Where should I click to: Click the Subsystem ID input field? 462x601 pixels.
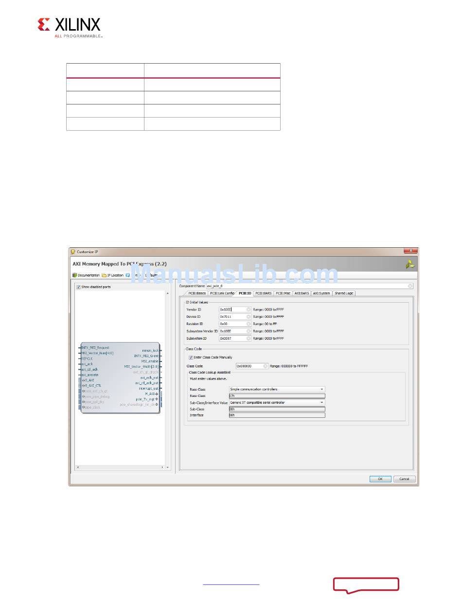point(235,339)
